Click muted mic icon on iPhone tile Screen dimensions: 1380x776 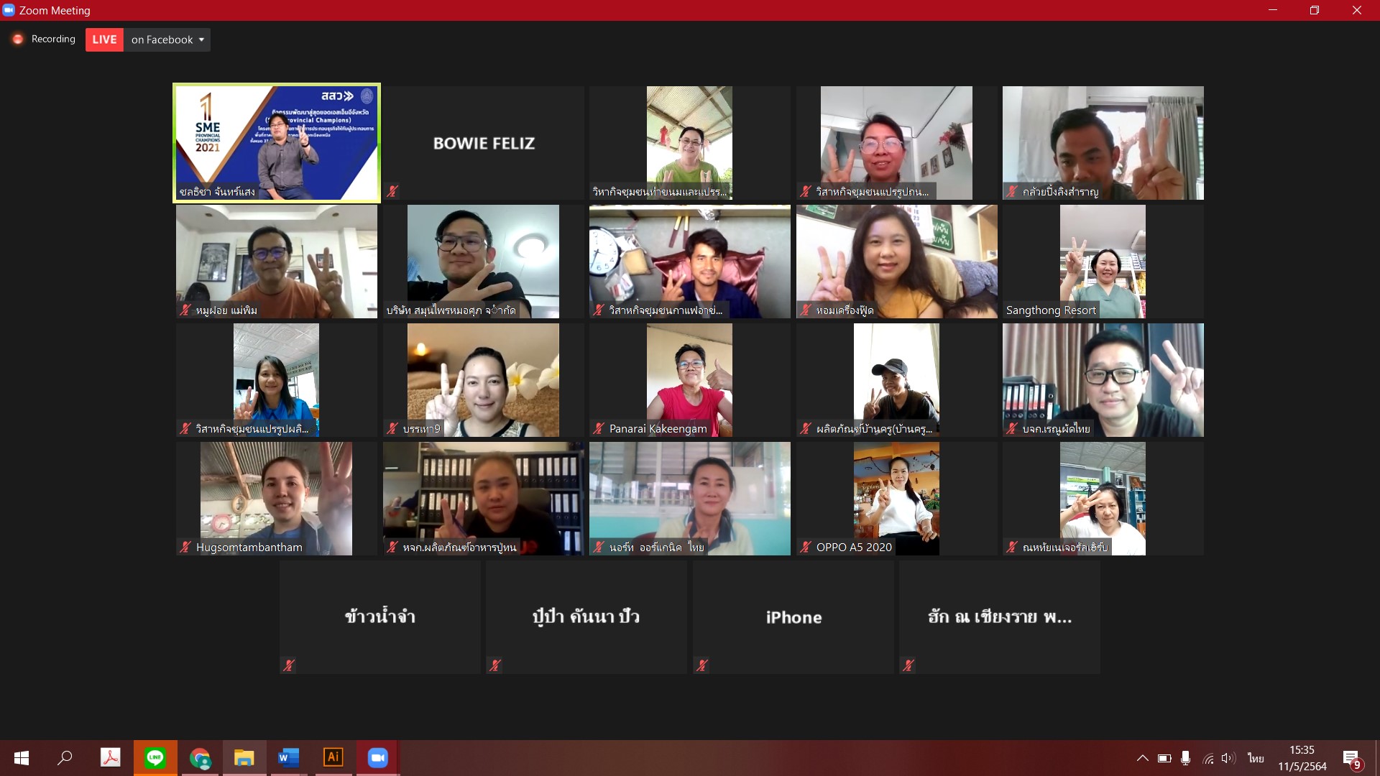coord(702,665)
